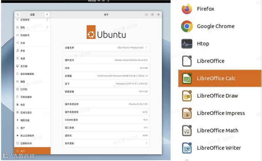The height and width of the screenshot is (161, 262).
Task: Open the 软件更新 row chevron
Action: 146,143
